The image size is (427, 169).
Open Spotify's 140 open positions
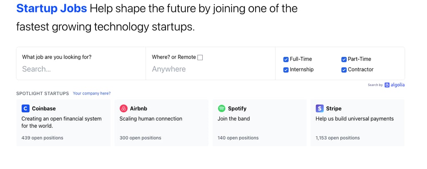[238, 138]
